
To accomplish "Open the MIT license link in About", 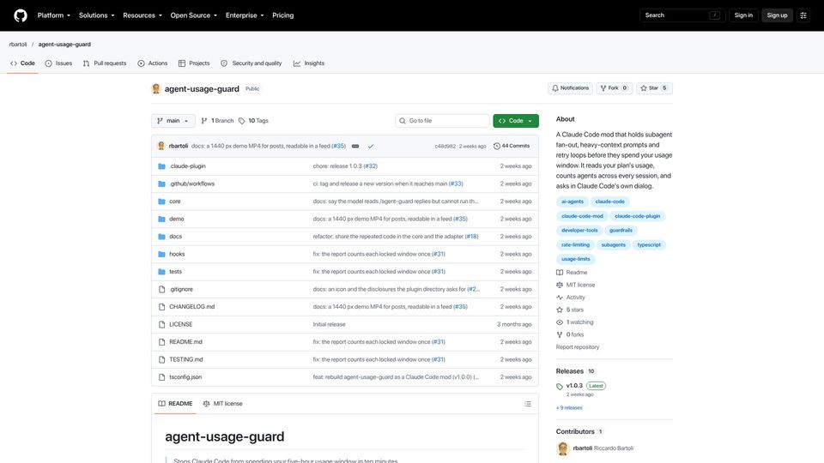I will point(575,285).
